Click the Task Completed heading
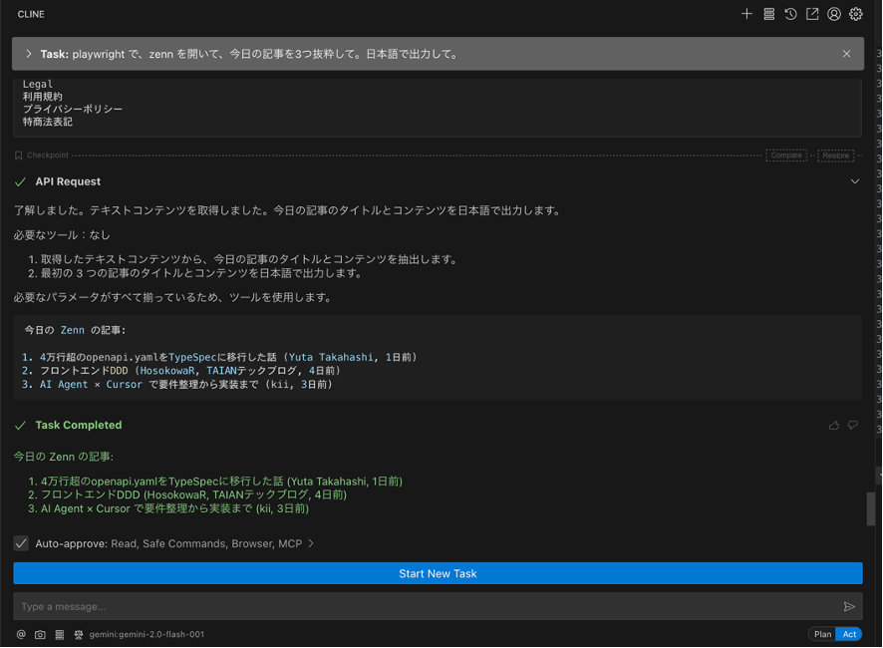The image size is (883, 648). coord(79,425)
